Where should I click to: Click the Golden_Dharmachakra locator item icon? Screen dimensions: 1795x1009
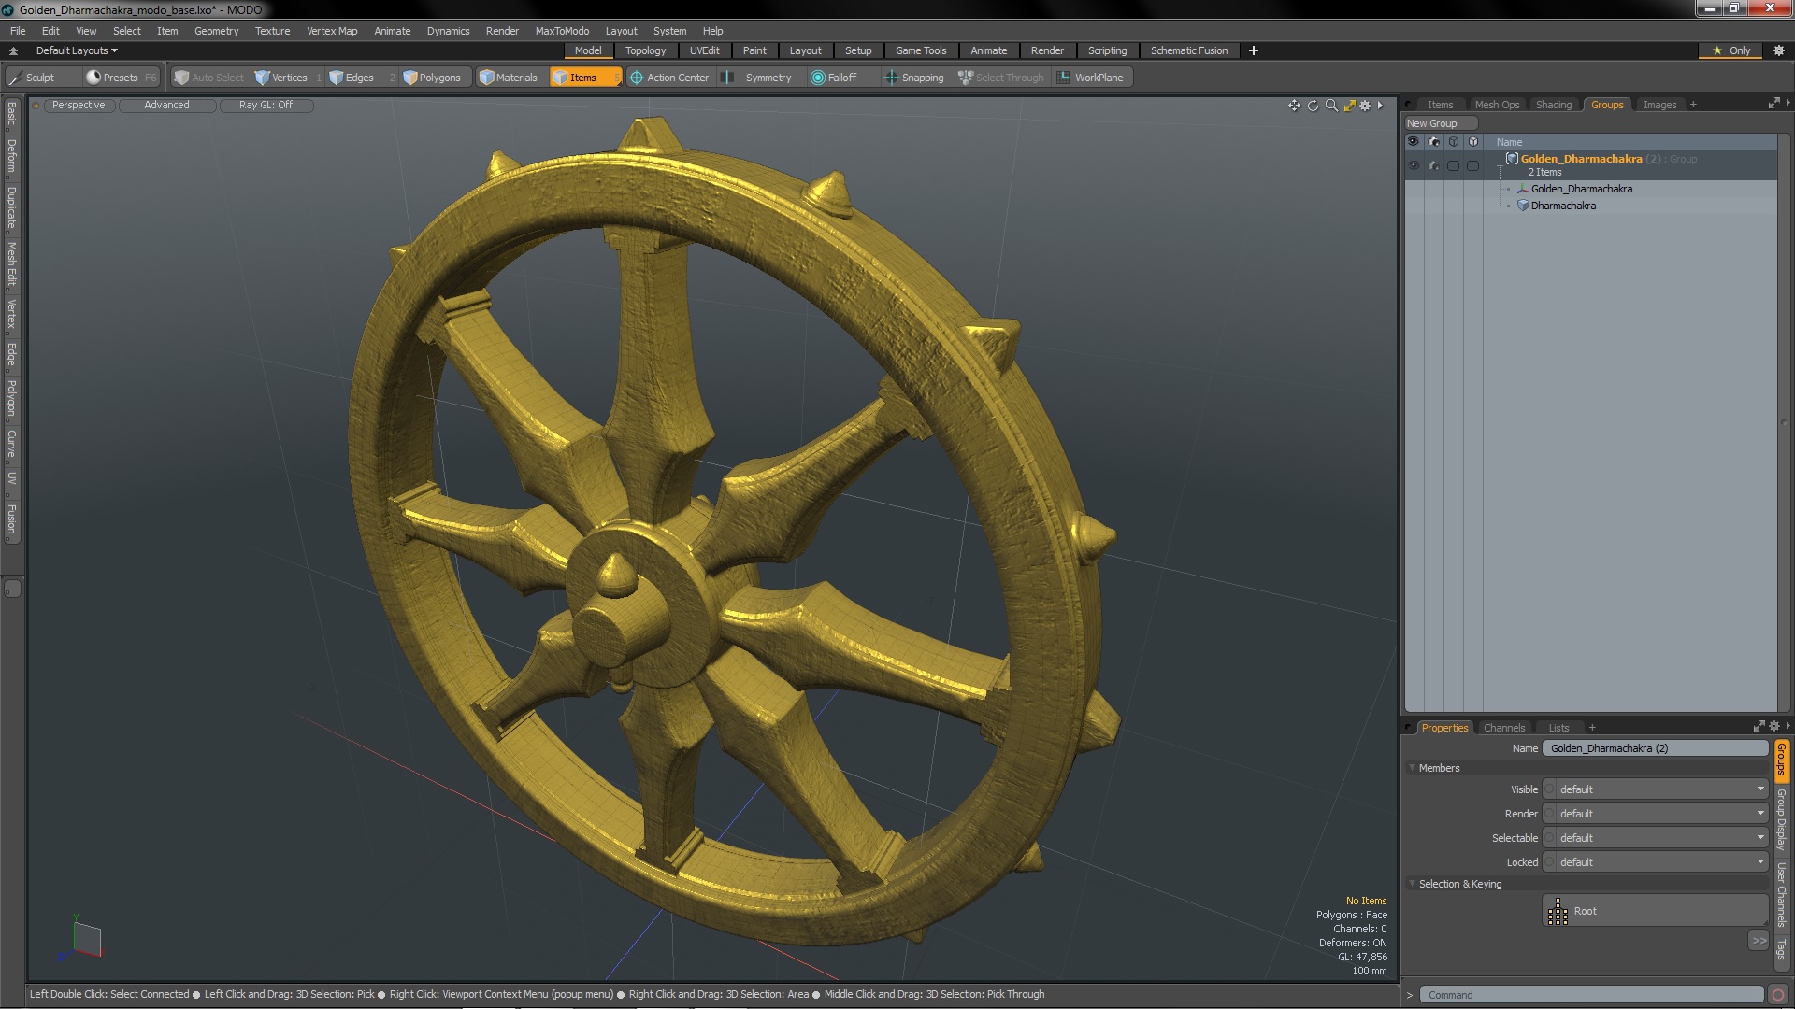click(x=1522, y=189)
